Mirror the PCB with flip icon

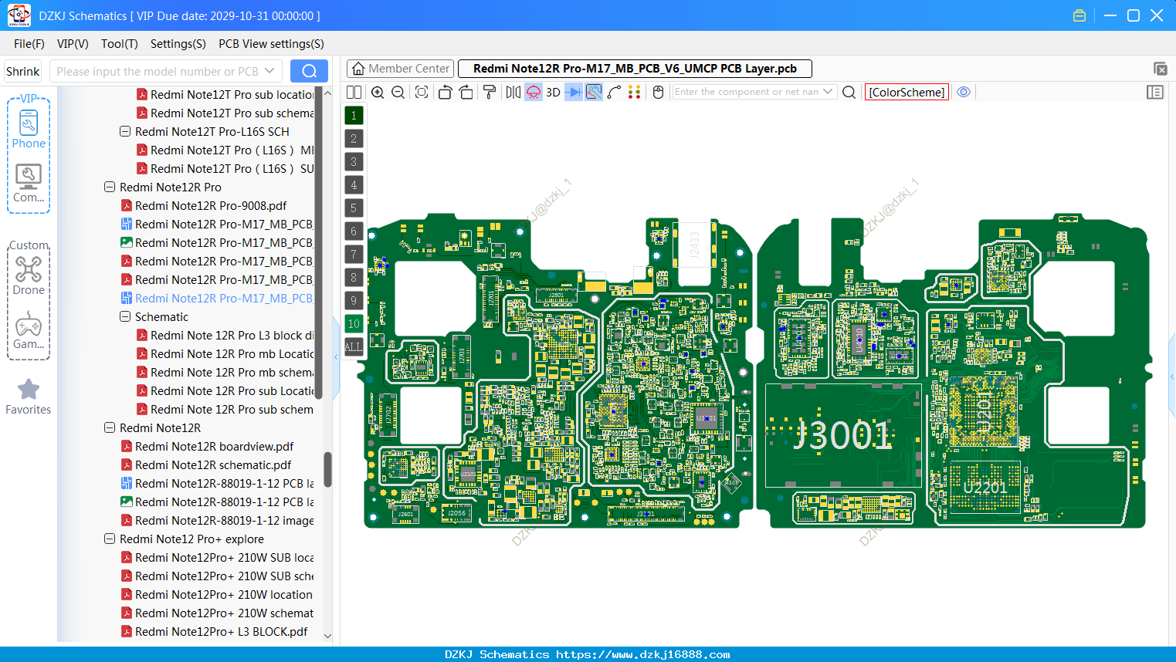coord(513,92)
